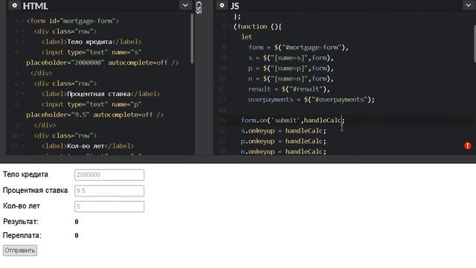Click the form = $("#mortgage-form") line
476x268 pixels.
click(x=298, y=48)
